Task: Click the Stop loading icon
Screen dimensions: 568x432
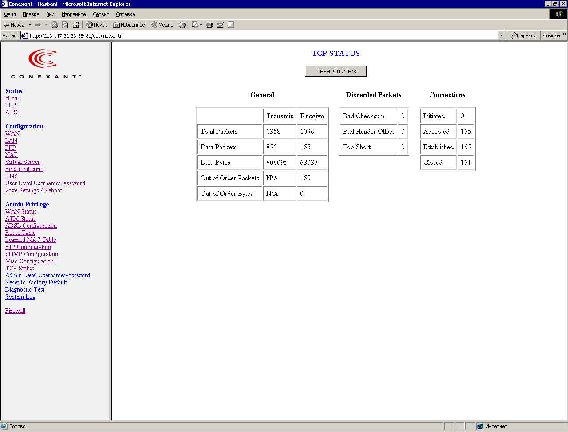Action: [55, 25]
